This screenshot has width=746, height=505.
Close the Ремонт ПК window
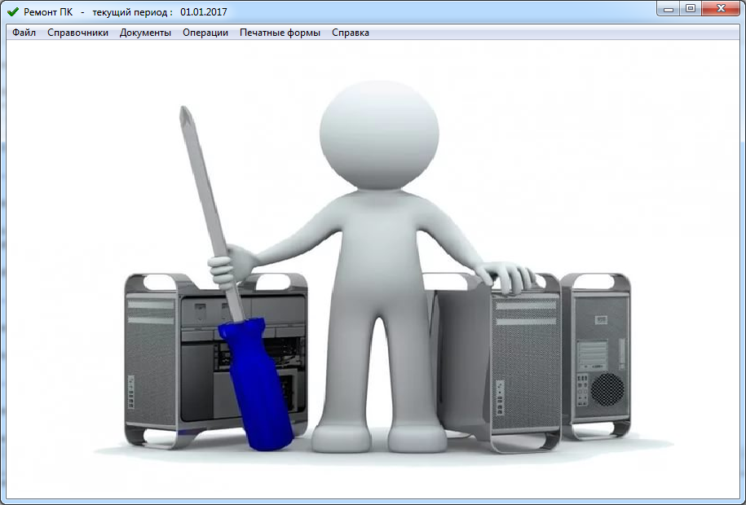720,9
